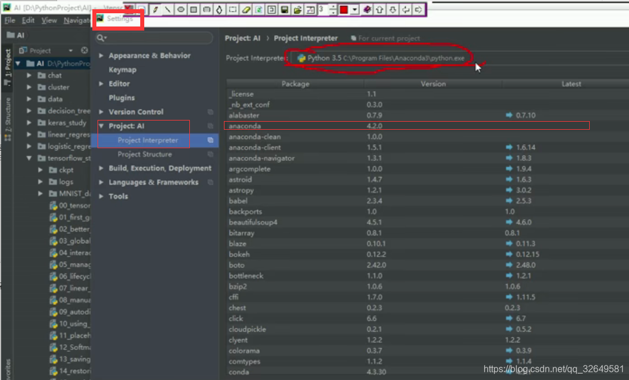Open Keymap settings page
Screen dimensions: 629x380
[x=122, y=70]
